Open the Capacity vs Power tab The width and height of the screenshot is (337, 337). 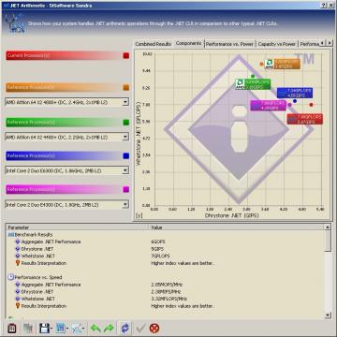click(277, 44)
